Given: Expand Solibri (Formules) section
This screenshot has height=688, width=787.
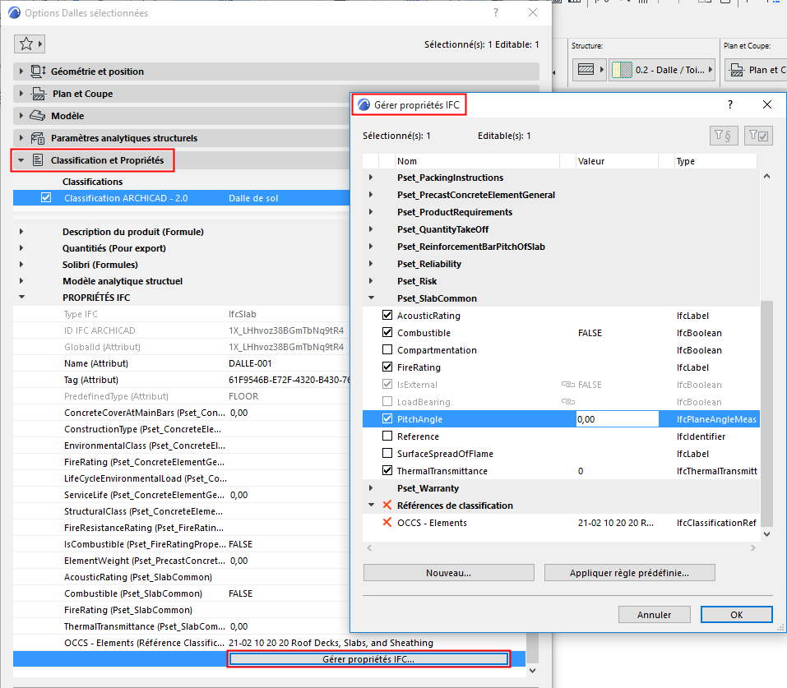Looking at the screenshot, I should [21, 265].
